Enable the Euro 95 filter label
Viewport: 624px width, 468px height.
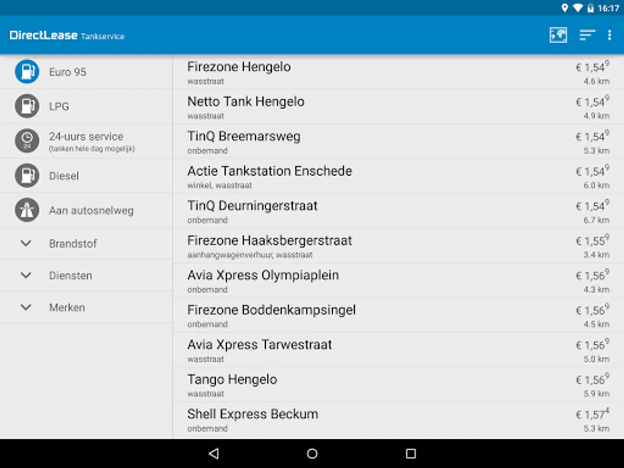(68, 72)
